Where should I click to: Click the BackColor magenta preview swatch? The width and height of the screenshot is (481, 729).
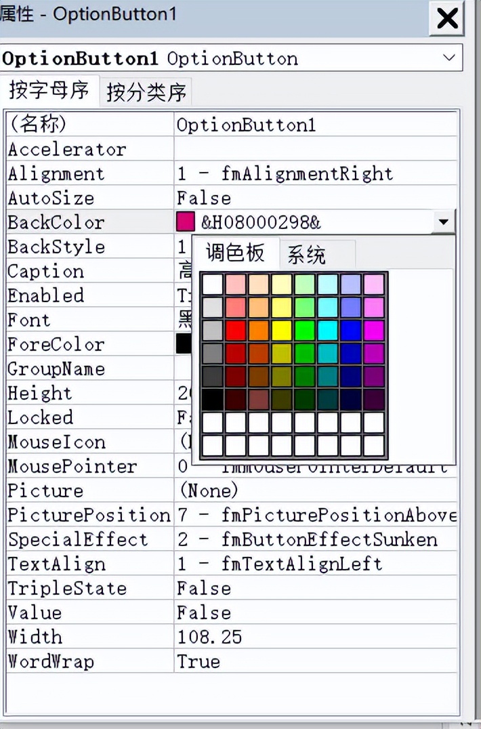coord(185,222)
